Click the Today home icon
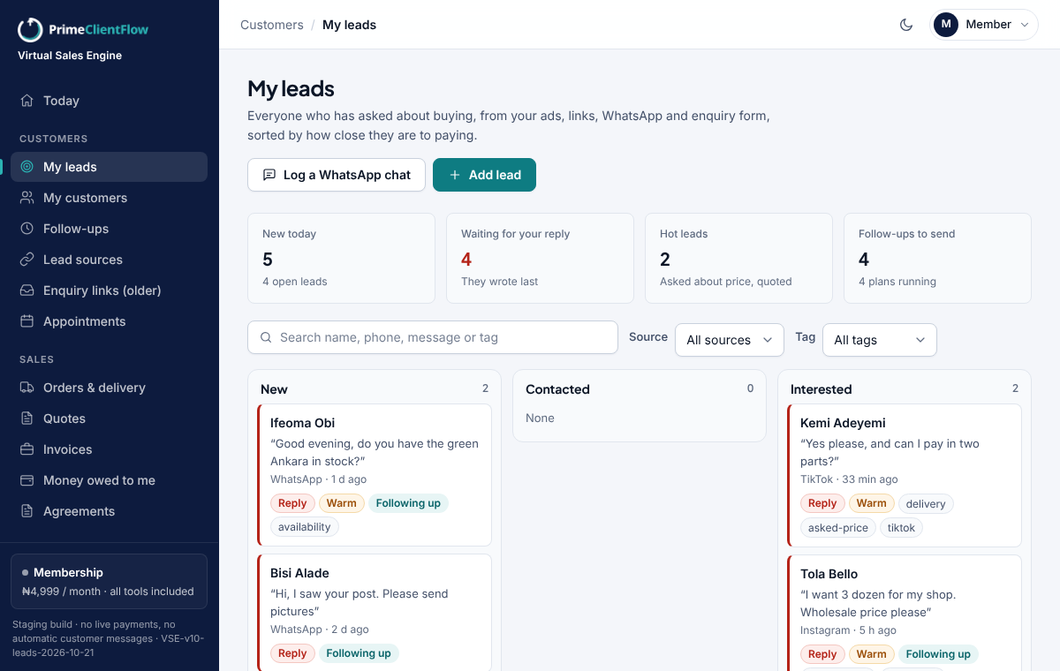 27,101
